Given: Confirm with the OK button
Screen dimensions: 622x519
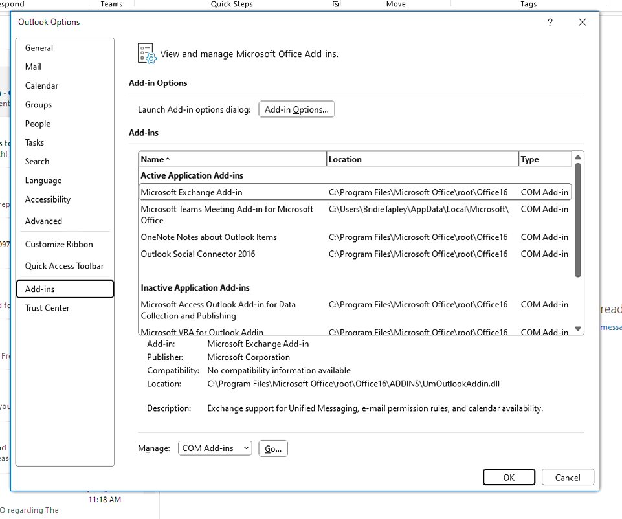Looking at the screenshot, I should (x=509, y=478).
